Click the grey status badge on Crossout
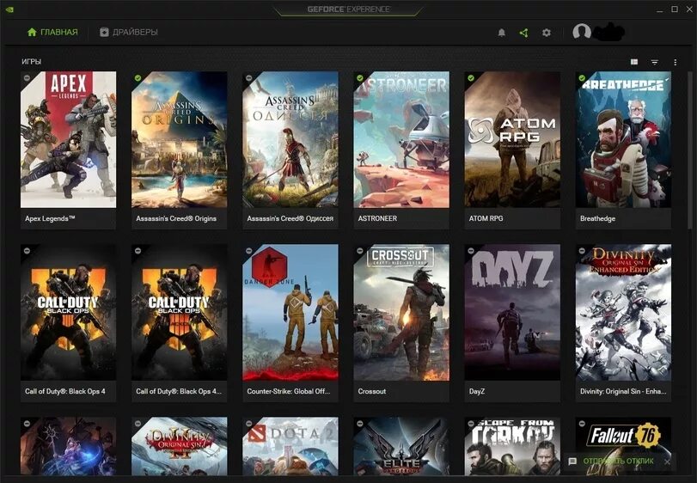The image size is (697, 483). click(x=359, y=251)
